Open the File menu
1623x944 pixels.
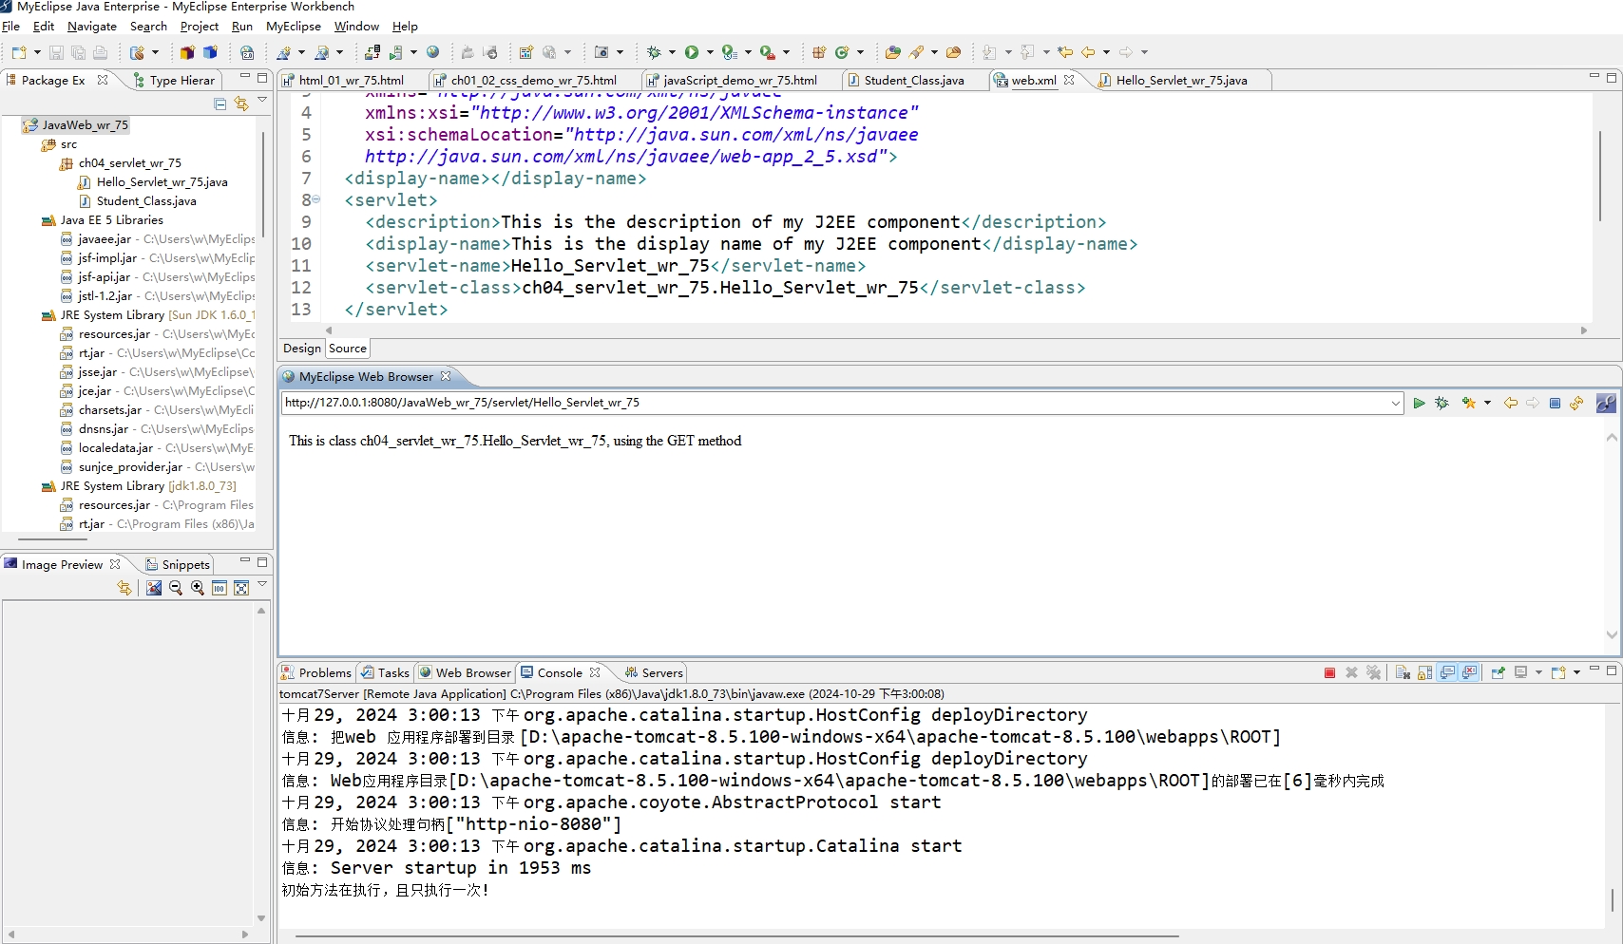tap(10, 27)
